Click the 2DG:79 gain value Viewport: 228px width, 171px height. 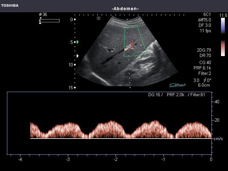(204, 50)
